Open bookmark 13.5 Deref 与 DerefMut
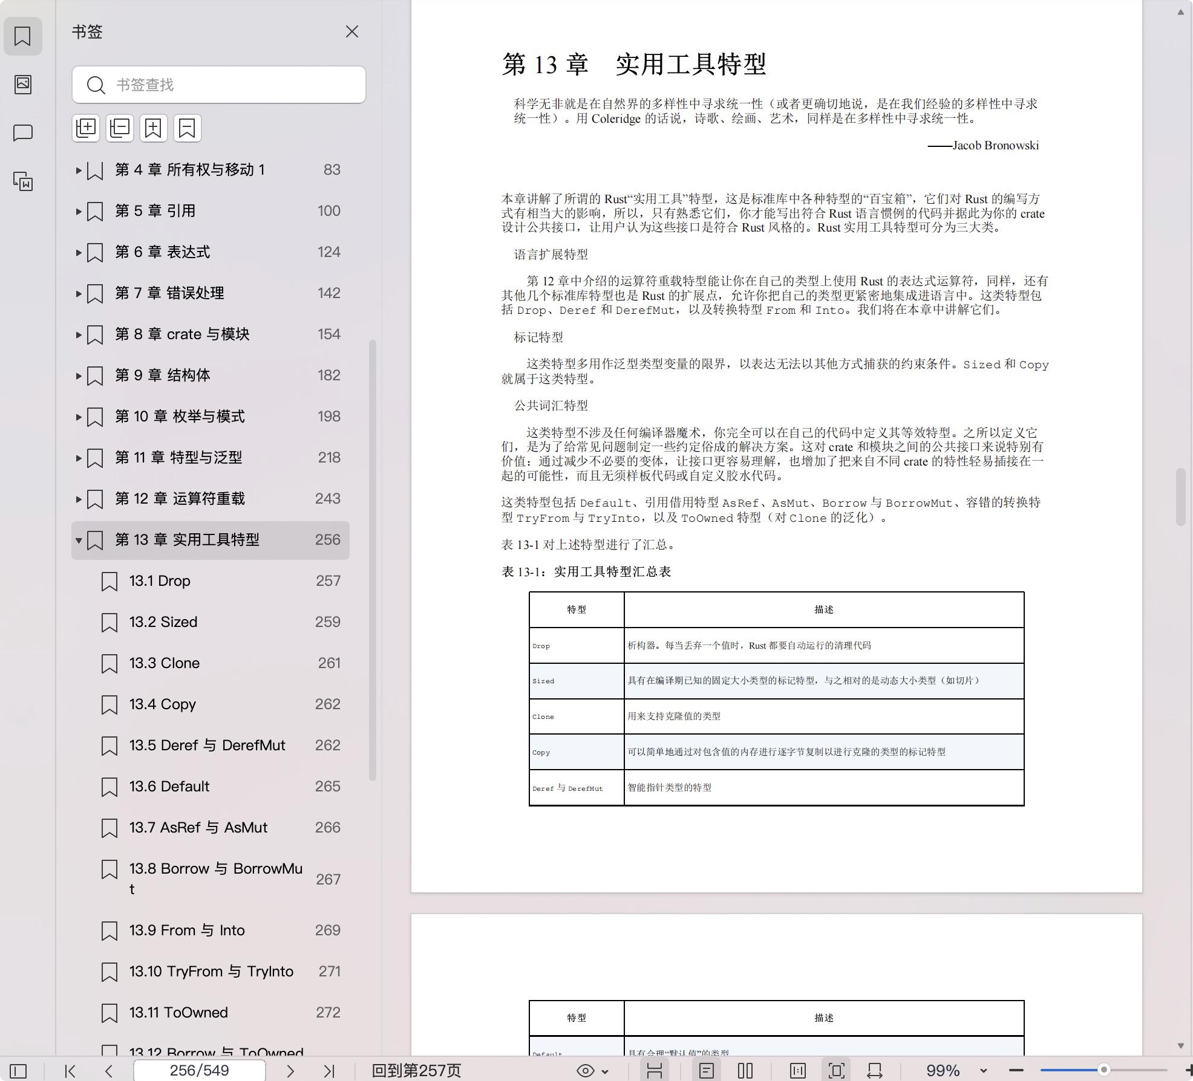 (211, 745)
